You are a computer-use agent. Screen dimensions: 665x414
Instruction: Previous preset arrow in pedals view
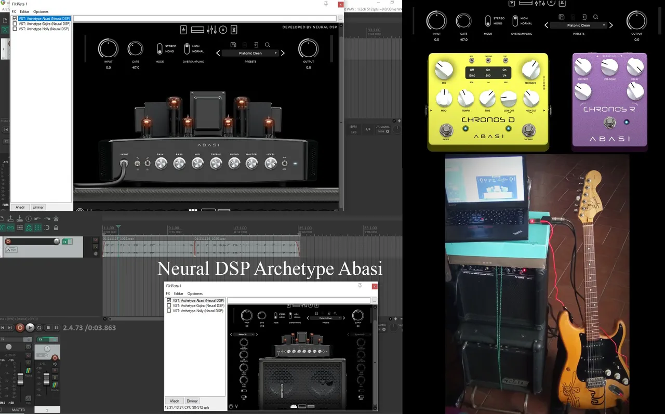coord(546,25)
